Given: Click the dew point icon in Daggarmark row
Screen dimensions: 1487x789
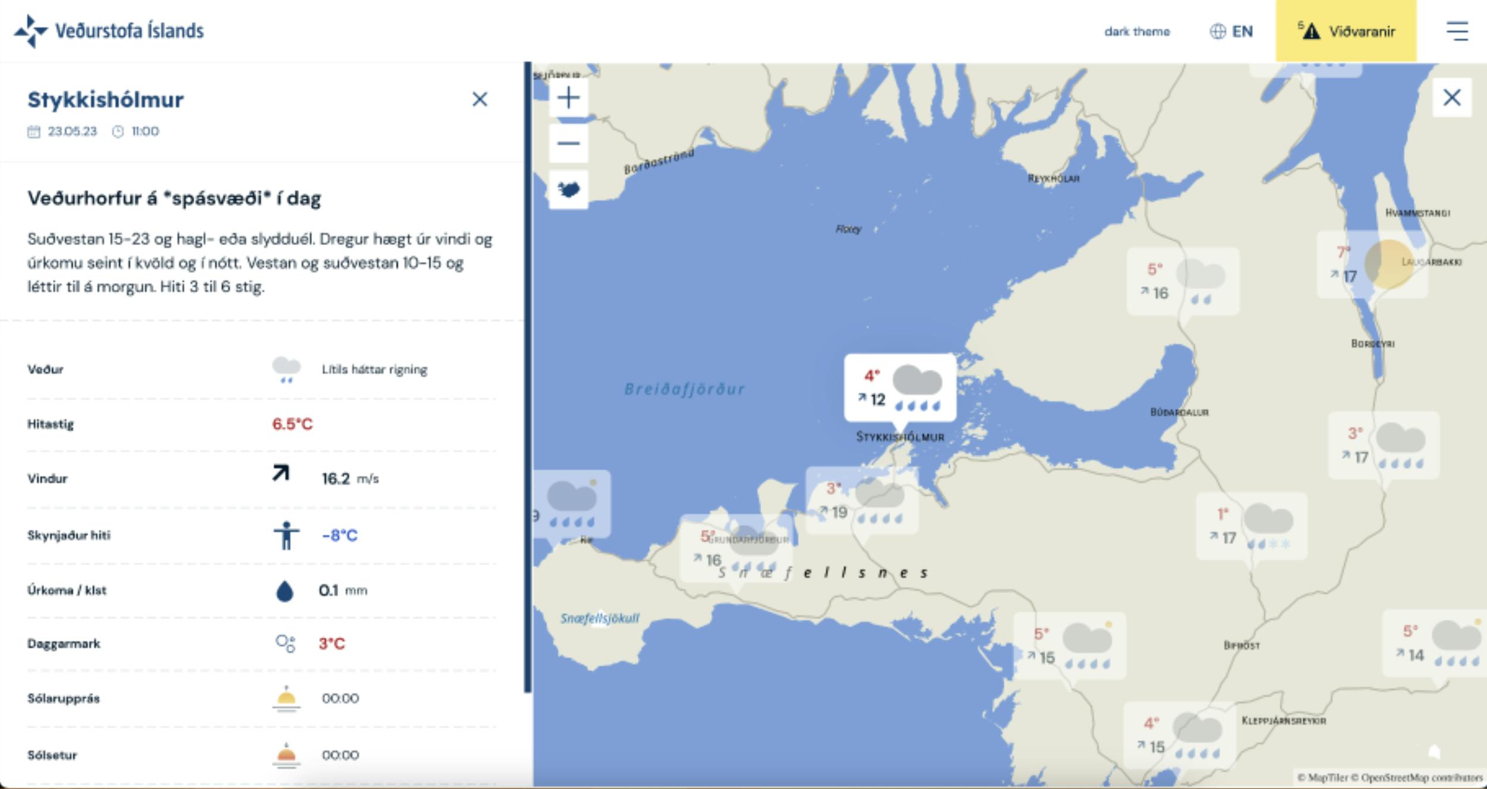Looking at the screenshot, I should pos(285,643).
